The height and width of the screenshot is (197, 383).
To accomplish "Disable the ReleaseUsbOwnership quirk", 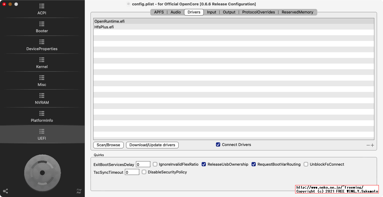I will [x=203, y=164].
